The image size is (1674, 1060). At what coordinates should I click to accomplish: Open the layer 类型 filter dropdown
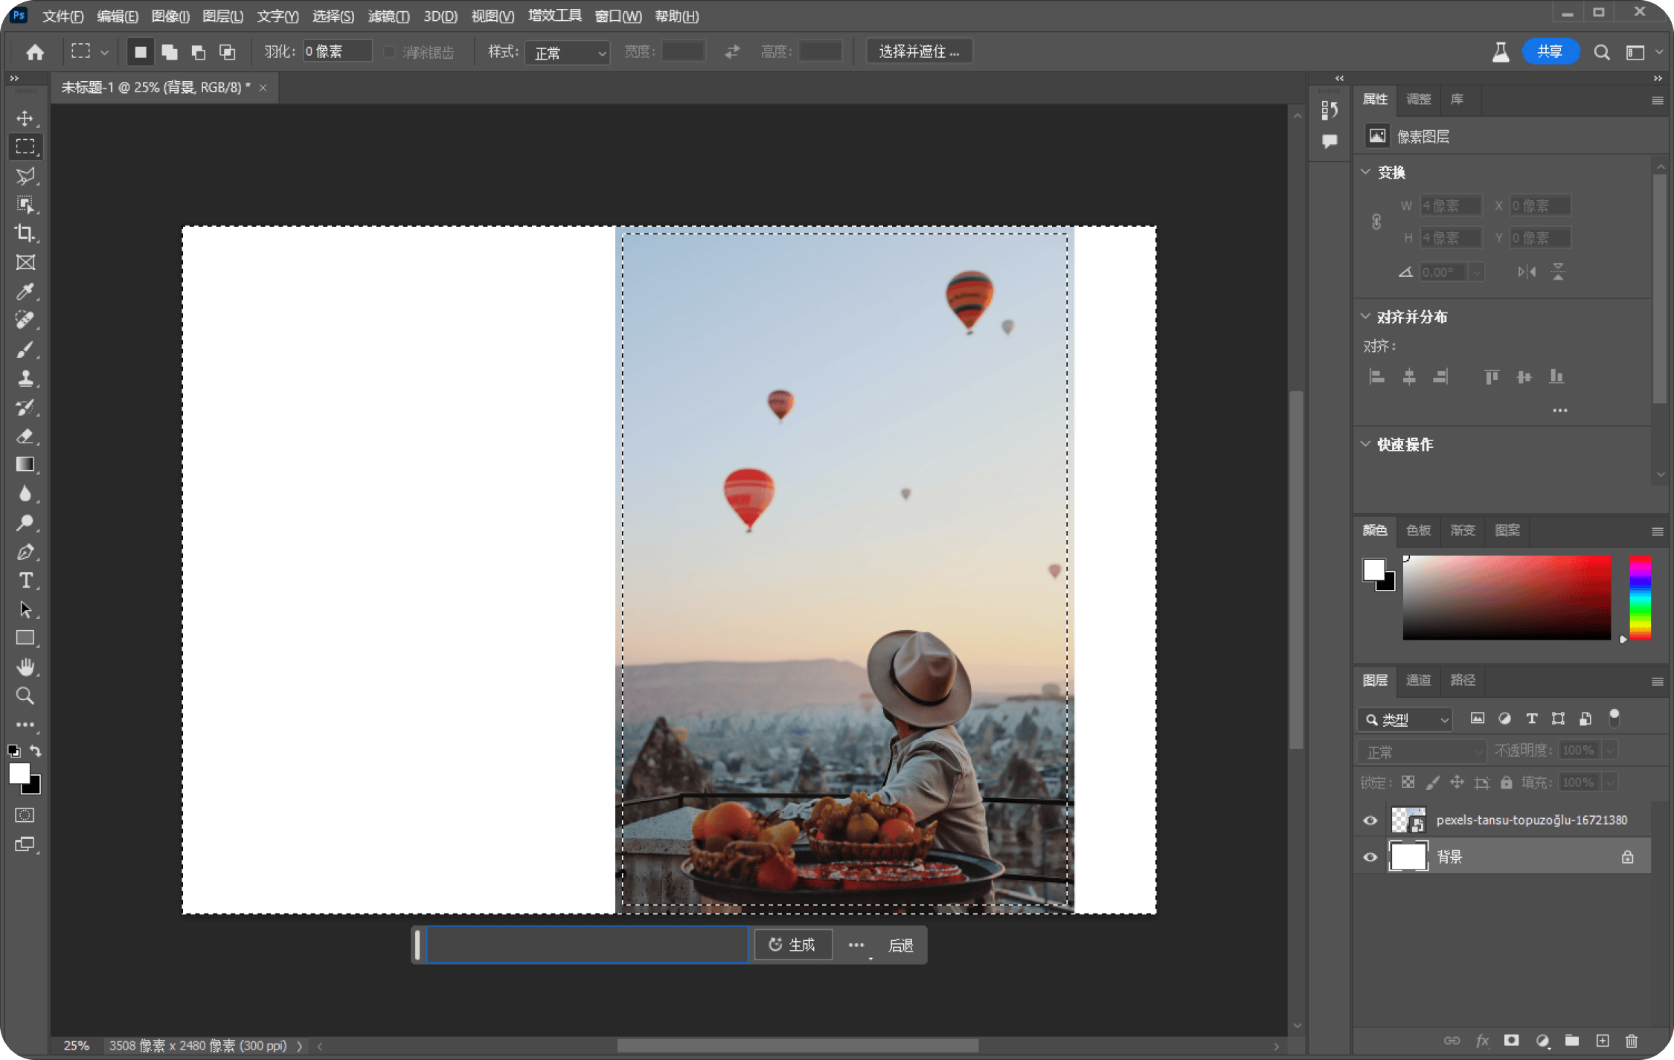tap(1405, 719)
